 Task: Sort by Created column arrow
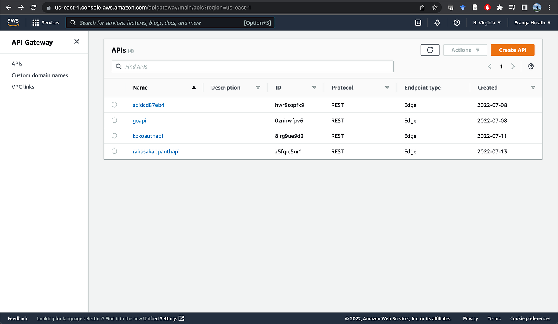click(533, 88)
